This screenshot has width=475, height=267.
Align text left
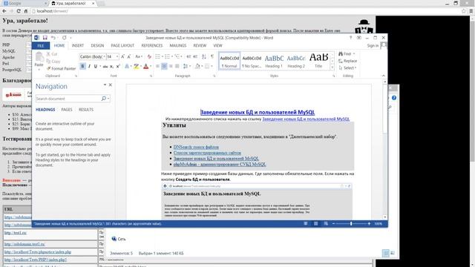click(157, 66)
